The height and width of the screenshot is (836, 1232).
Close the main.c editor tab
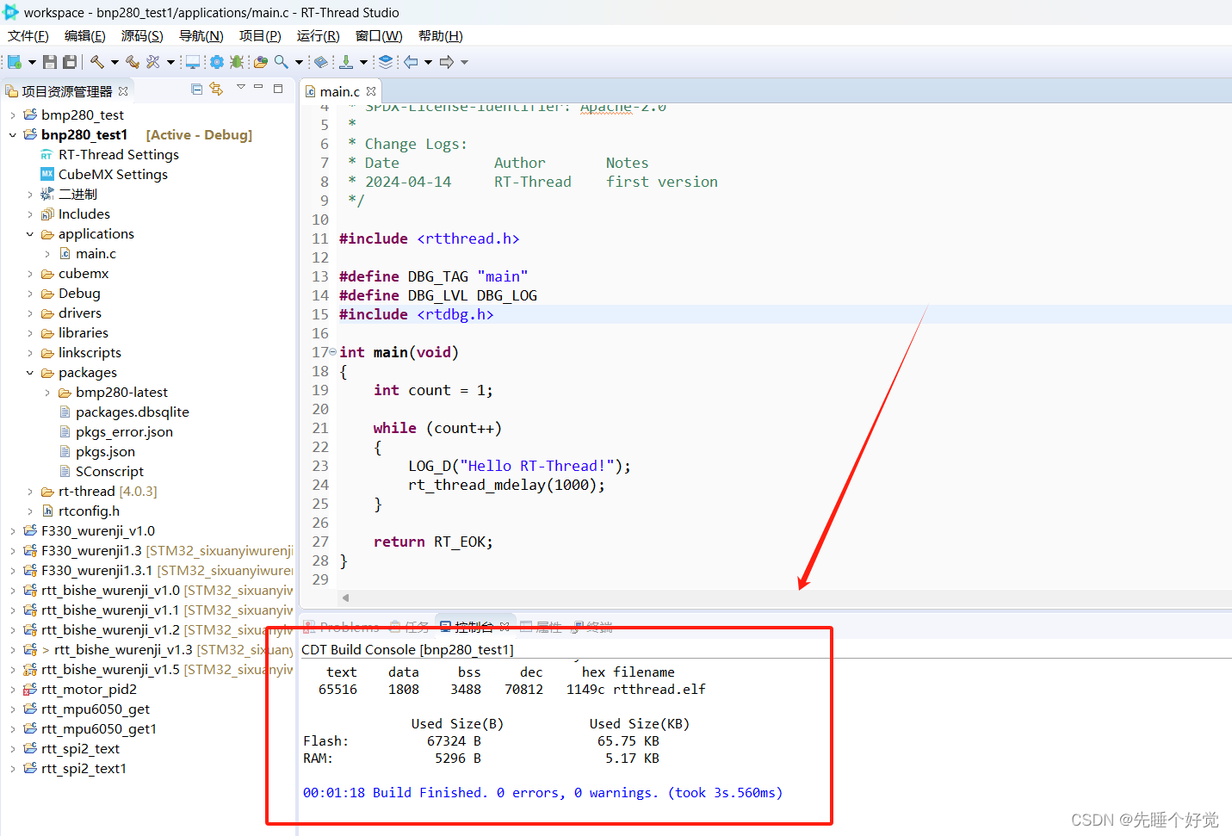[371, 91]
